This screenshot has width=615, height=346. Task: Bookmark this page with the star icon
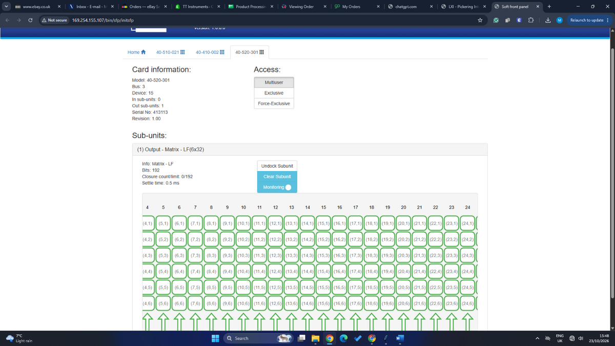pos(480,20)
